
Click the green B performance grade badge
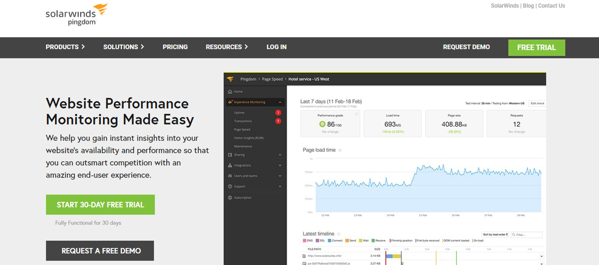[322, 124]
